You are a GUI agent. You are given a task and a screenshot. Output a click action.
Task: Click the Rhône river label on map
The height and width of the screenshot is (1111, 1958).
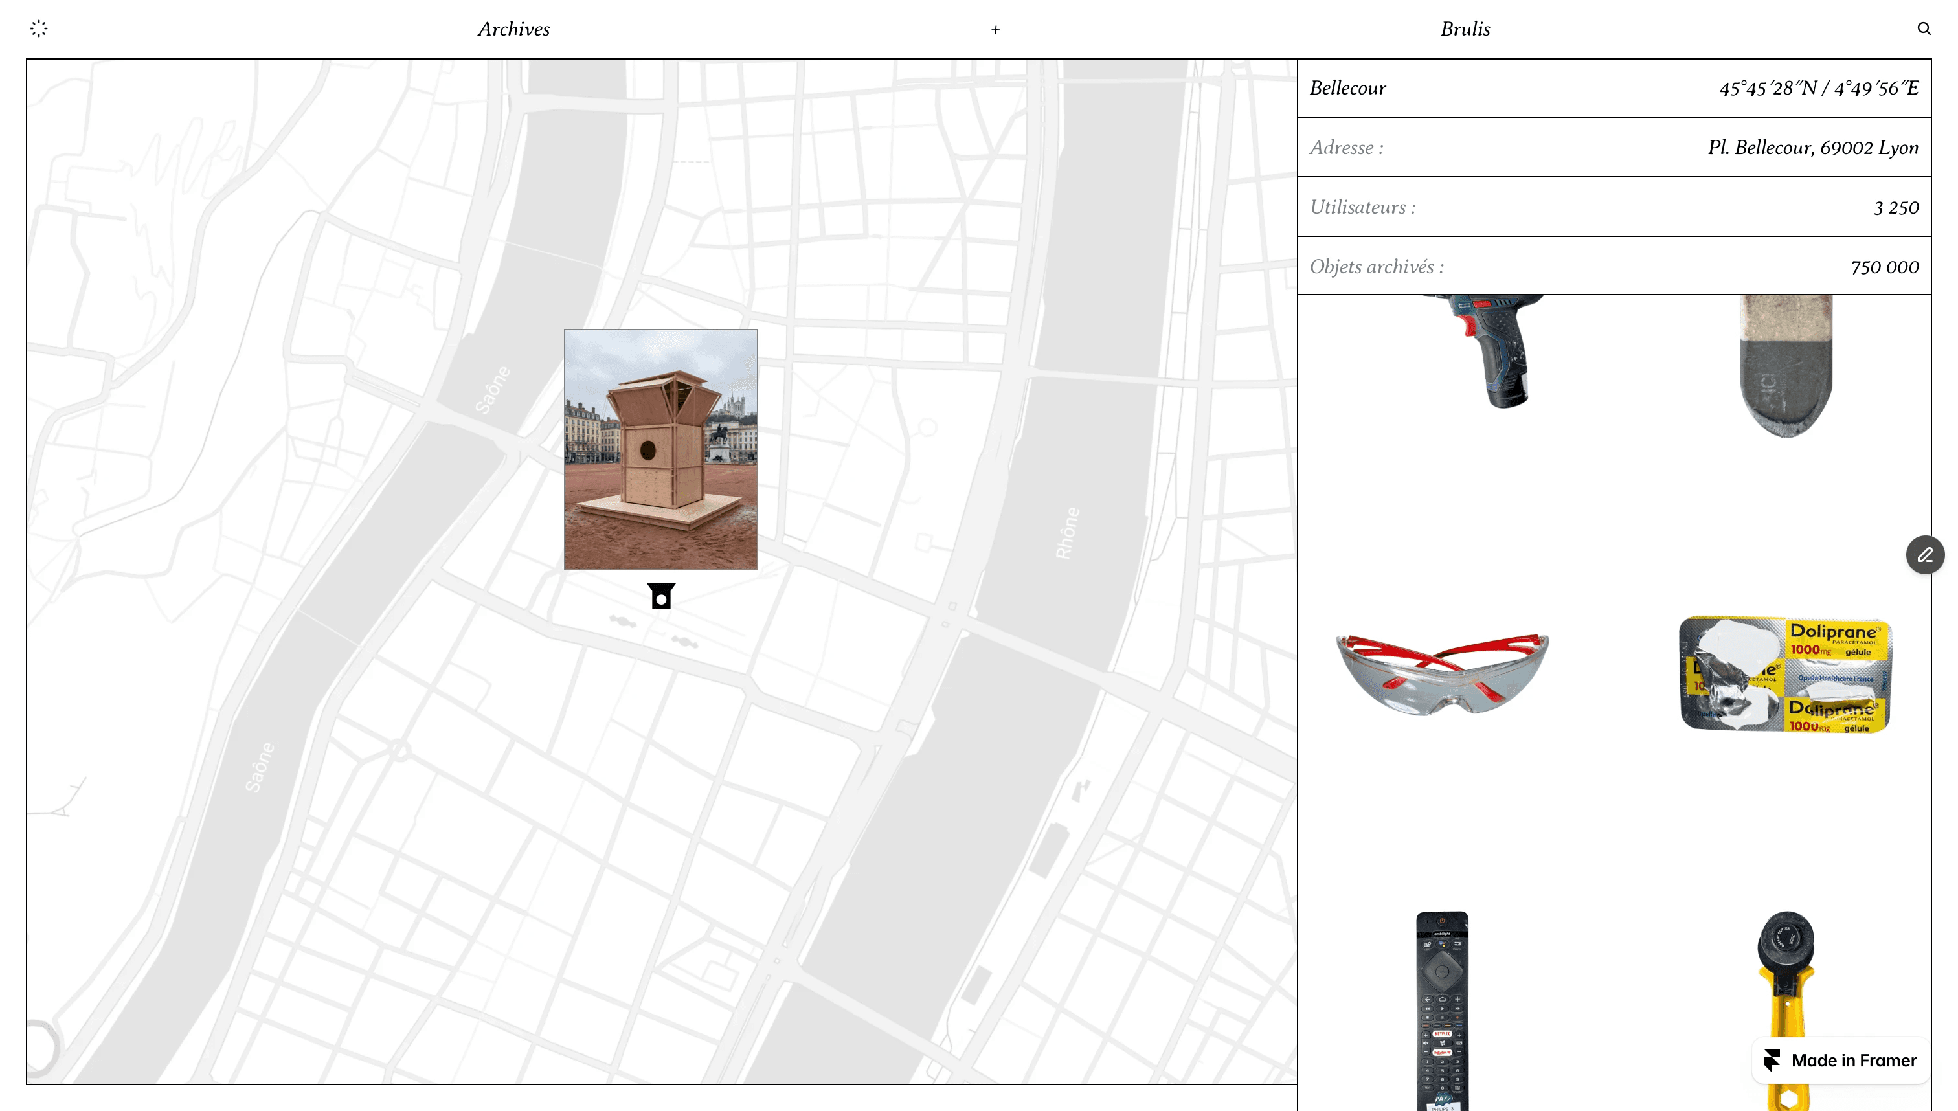coord(1068,533)
